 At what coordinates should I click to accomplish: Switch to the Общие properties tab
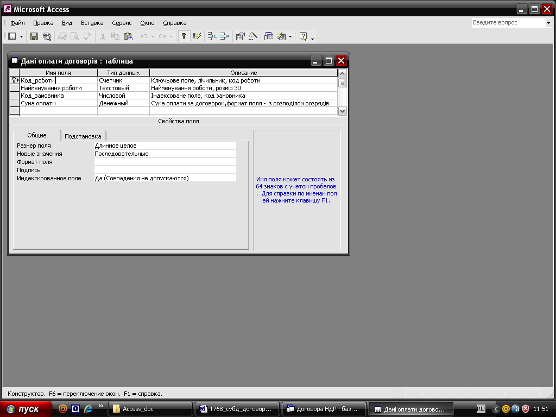click(x=37, y=135)
